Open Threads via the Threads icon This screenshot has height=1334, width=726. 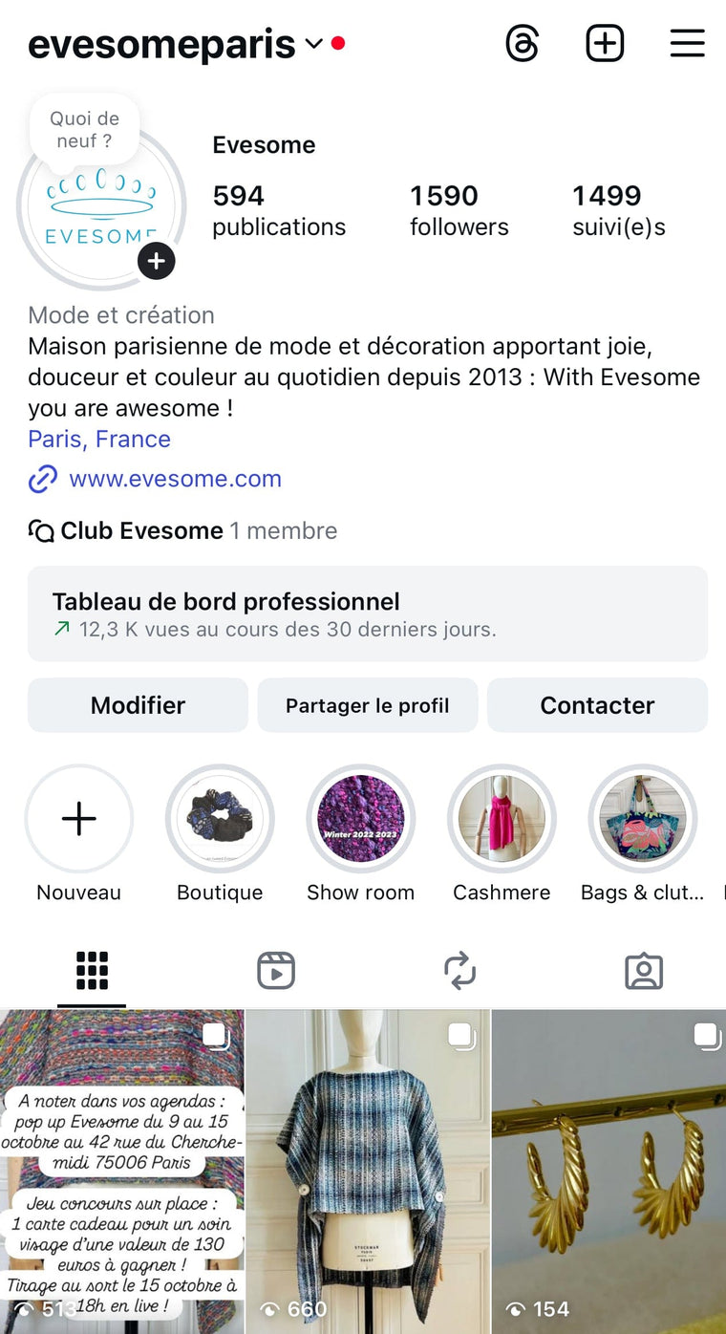click(523, 44)
